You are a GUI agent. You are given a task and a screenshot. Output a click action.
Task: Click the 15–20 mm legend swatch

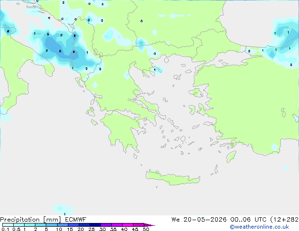coord(74,225)
